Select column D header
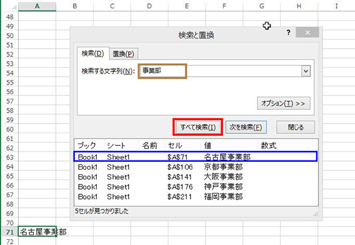This screenshot has height=245, width=355. (x=150, y=6)
